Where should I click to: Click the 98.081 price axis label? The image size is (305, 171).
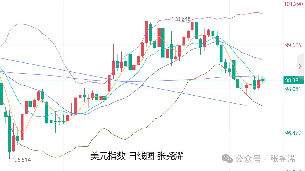[x=293, y=89]
